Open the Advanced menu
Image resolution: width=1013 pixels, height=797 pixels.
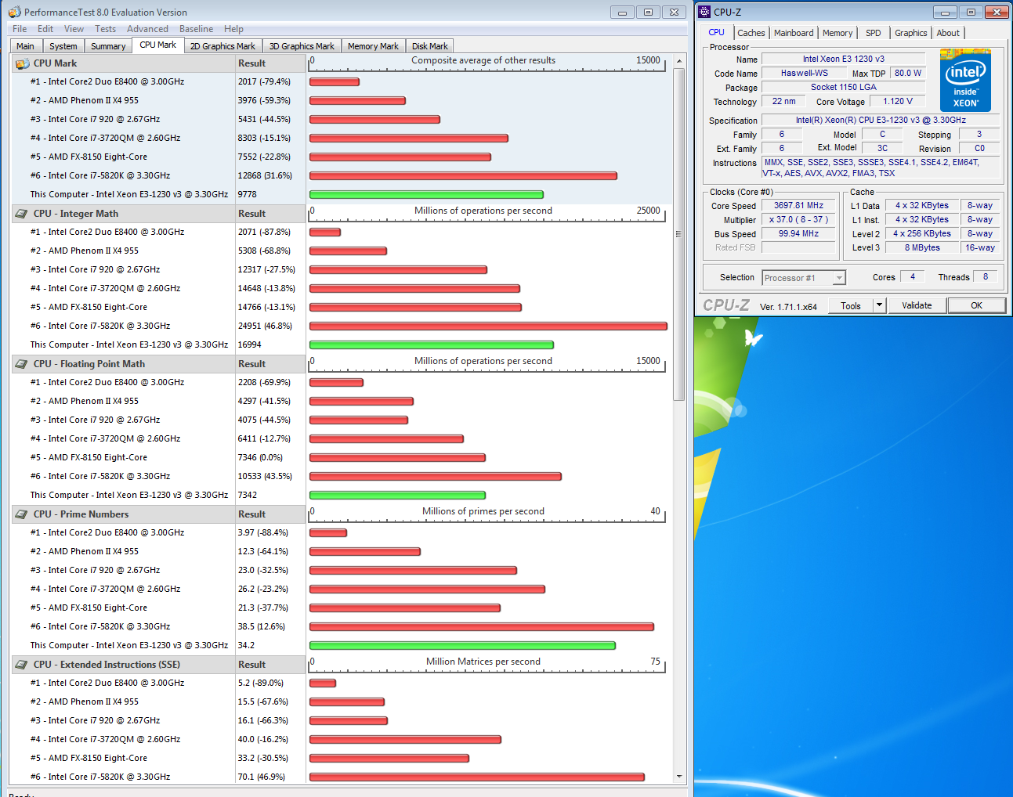point(147,29)
